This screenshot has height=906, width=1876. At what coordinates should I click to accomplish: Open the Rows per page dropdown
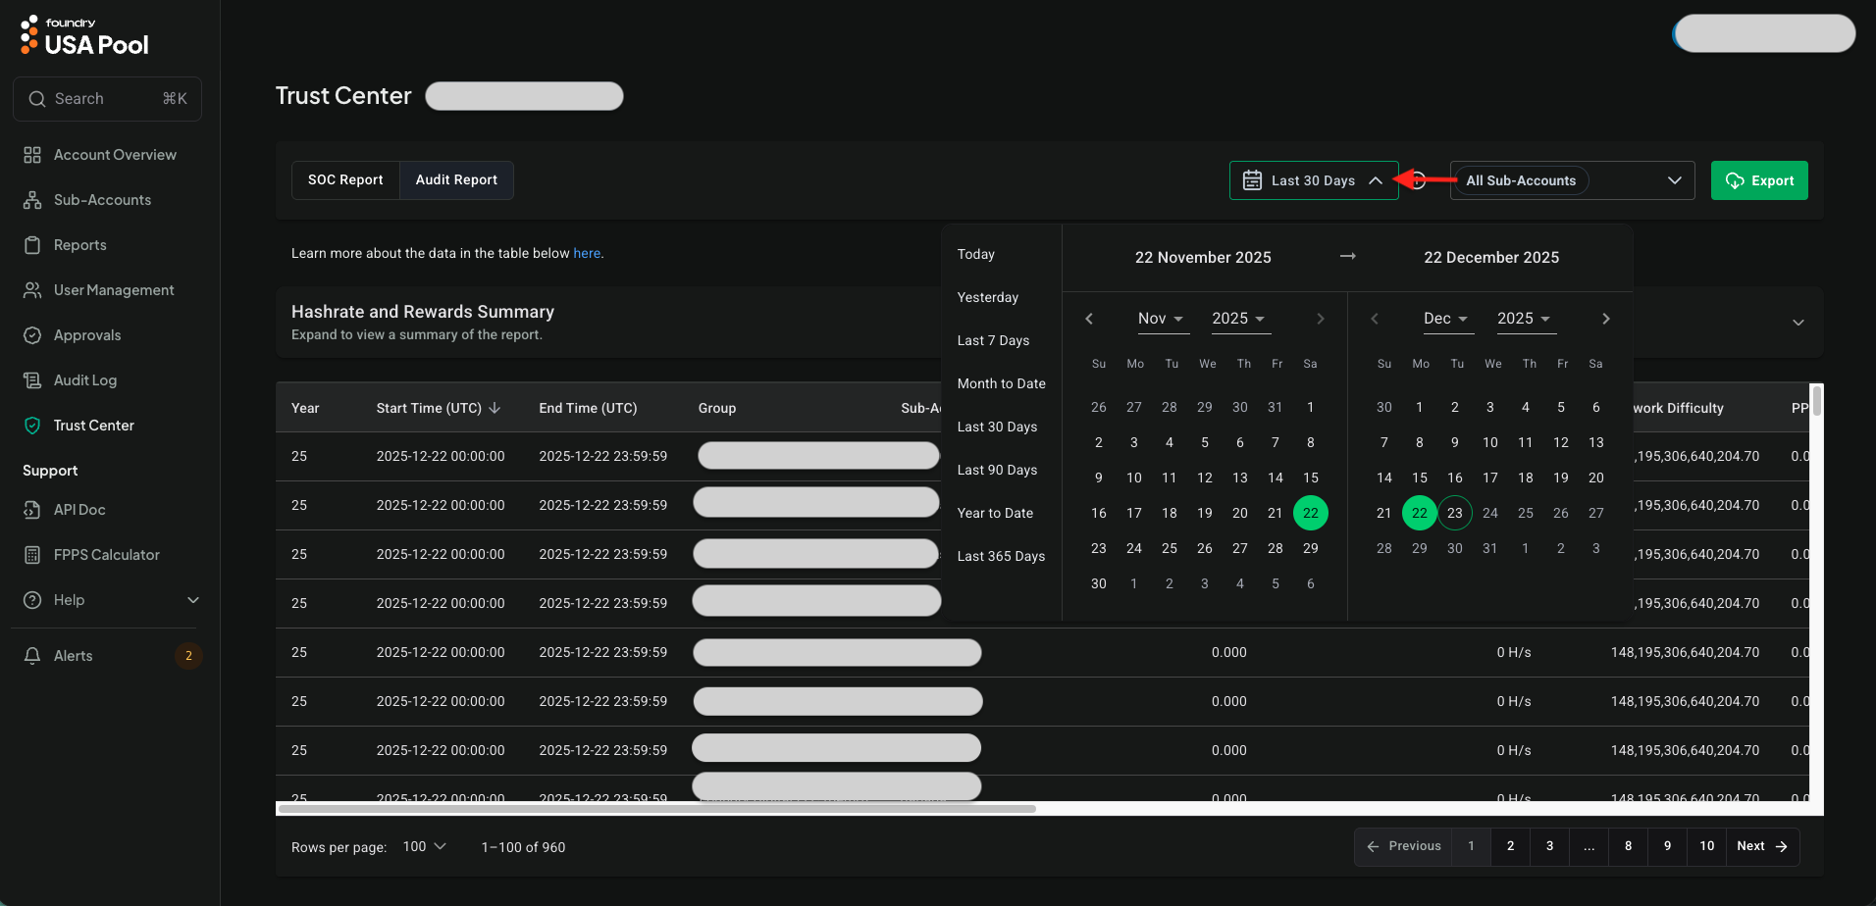point(425,846)
